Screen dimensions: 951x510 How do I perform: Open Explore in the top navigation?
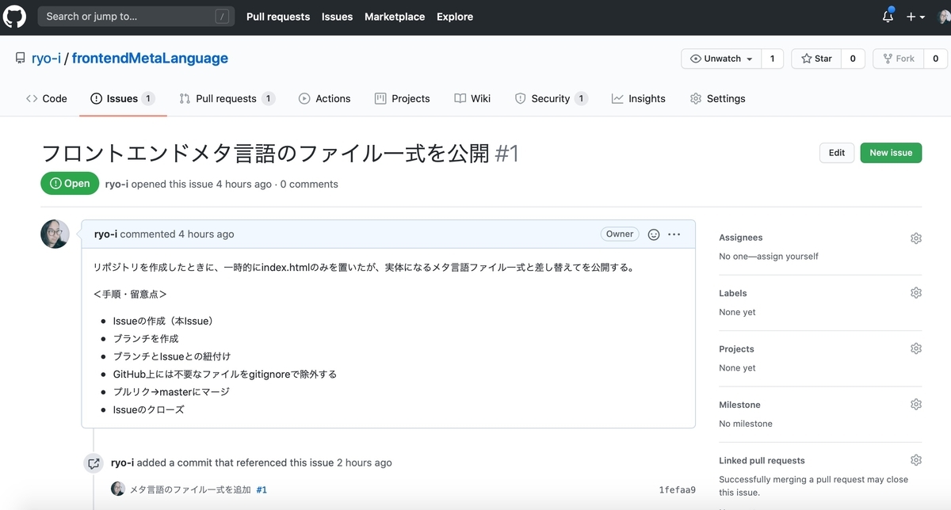point(455,17)
